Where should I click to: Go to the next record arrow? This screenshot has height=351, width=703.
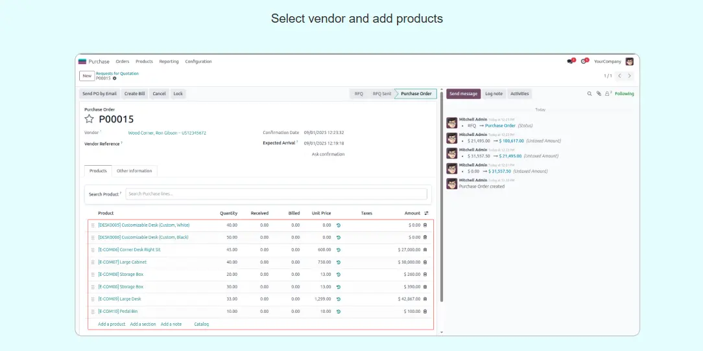[629, 76]
